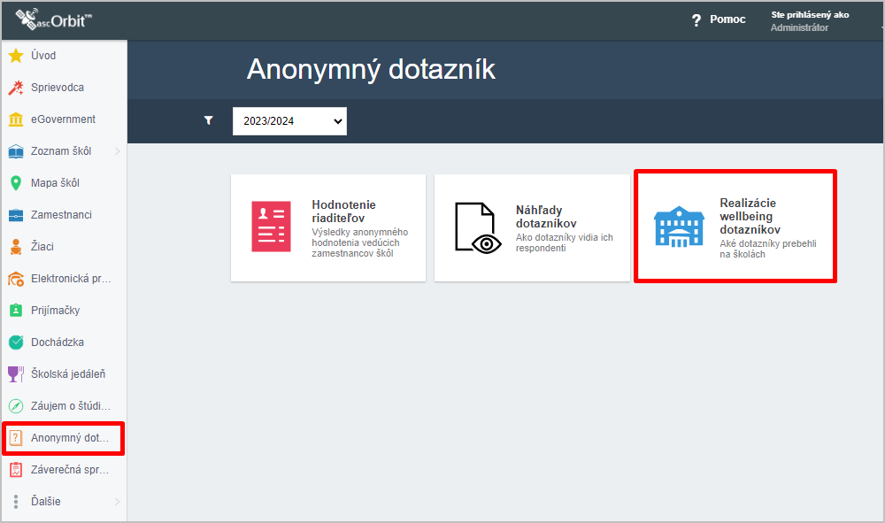Go to Dochádzka menu item
This screenshot has height=523, width=885.
pos(64,342)
